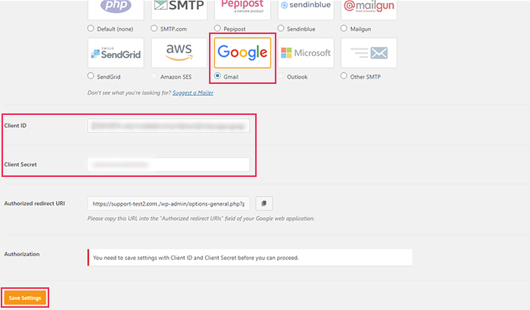Focus the Client ID input field
This screenshot has height=310, width=530.
(169, 126)
